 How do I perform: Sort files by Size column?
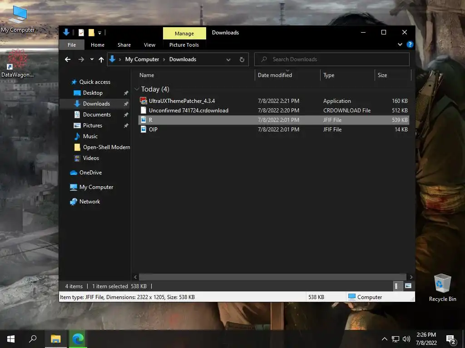pos(393,75)
